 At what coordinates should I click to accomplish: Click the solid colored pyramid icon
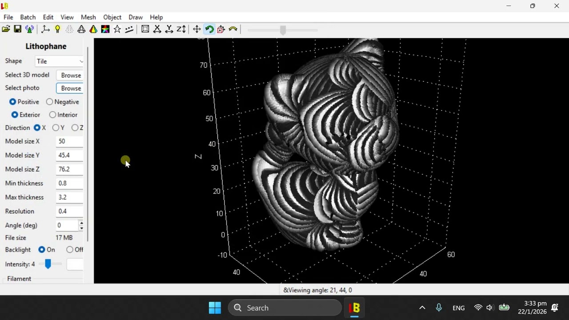pos(93,29)
